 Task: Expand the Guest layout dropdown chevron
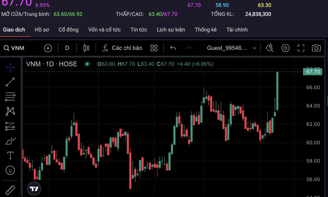(254, 48)
